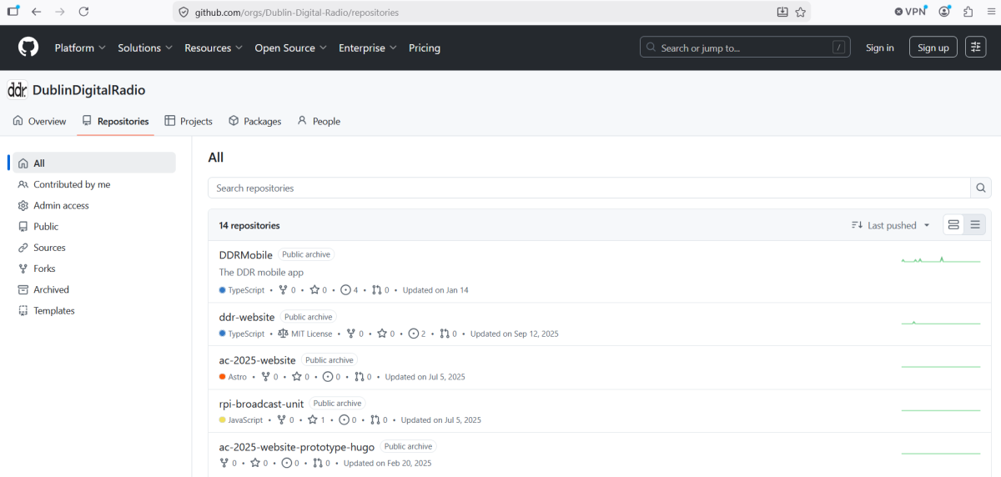Screen dimensions: 1001x477
Task: Click the DublinDigitalRadio organization avatar
Action: tap(17, 90)
